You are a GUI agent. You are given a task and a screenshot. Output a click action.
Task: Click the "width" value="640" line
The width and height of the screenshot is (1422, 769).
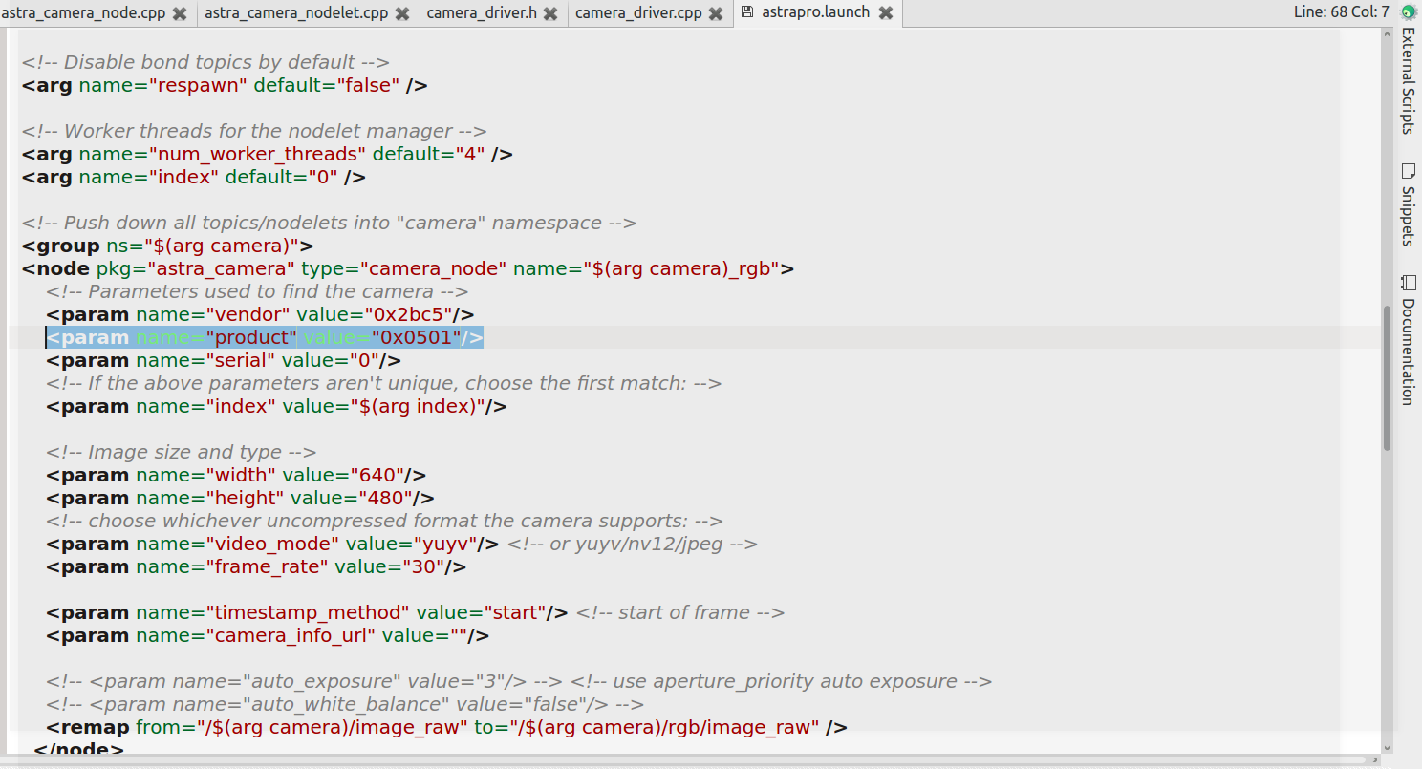[x=236, y=475]
